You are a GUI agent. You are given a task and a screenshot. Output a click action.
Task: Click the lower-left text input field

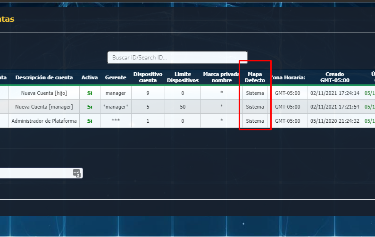(x=41, y=173)
